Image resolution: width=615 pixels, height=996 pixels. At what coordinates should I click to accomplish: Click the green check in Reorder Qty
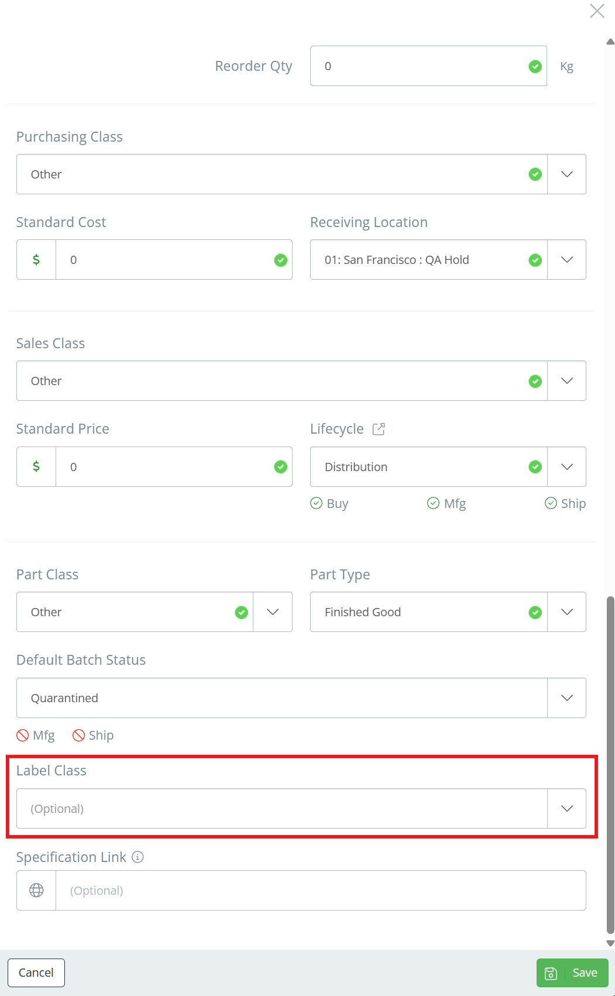point(535,66)
